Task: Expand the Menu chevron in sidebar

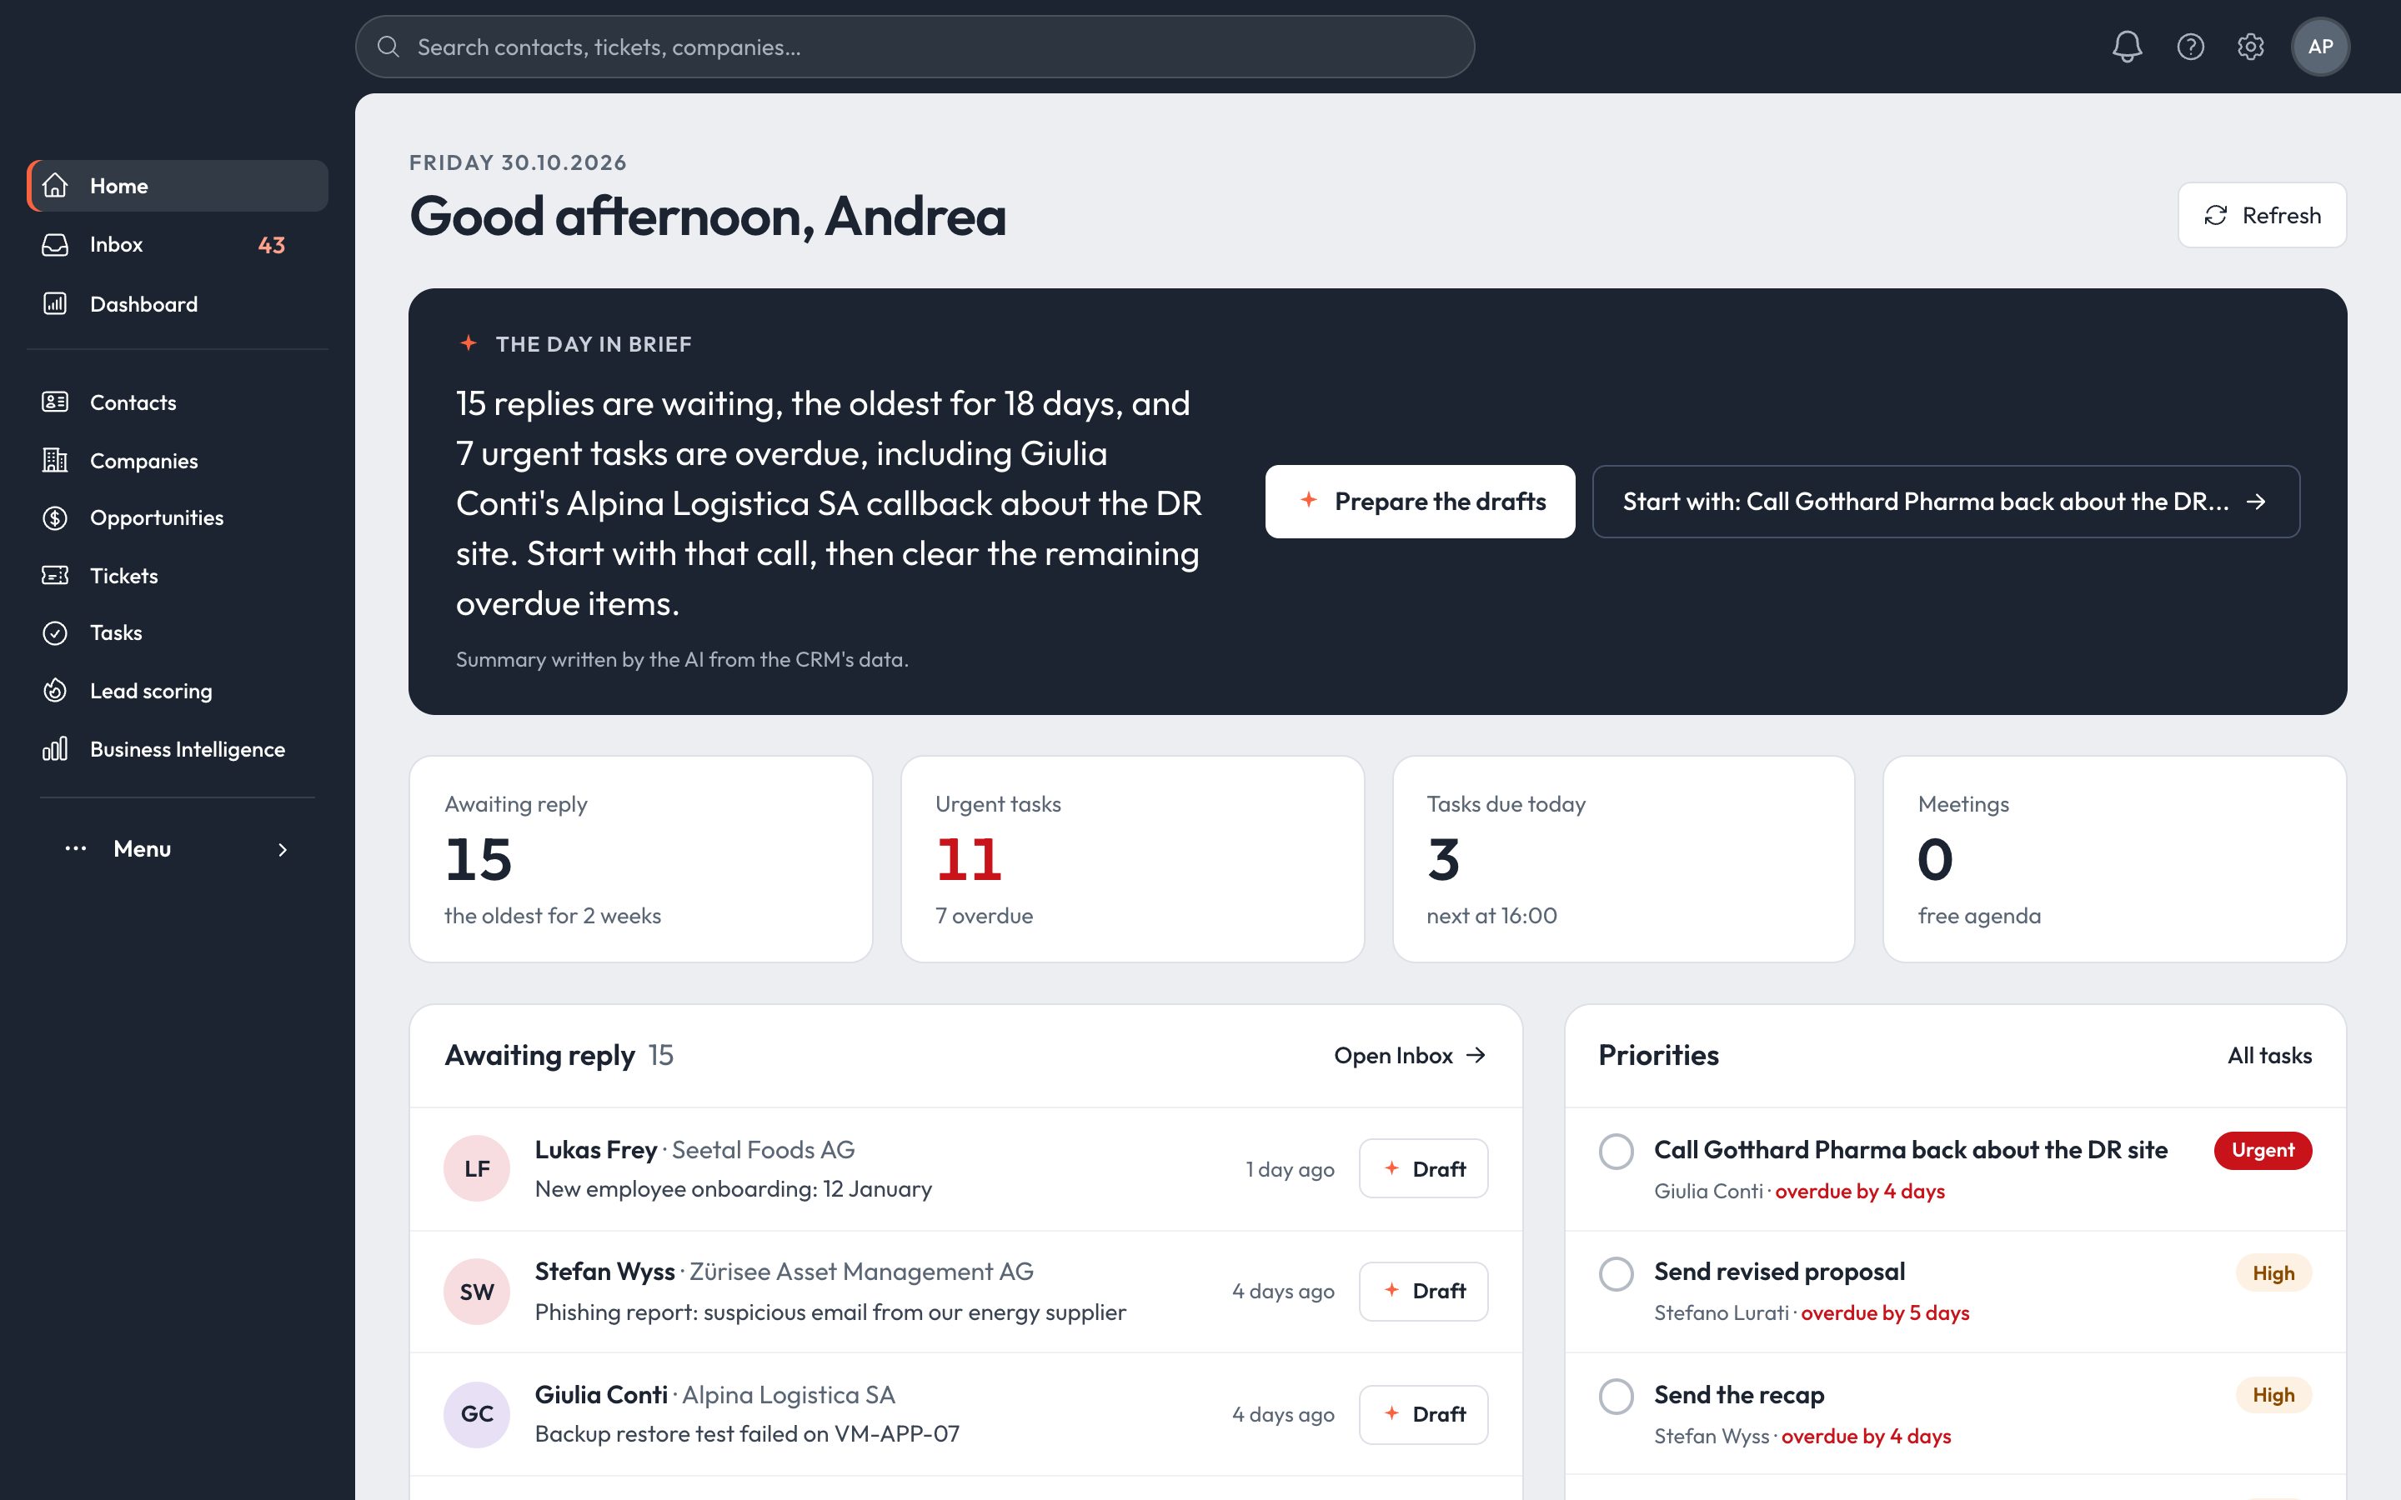Action: [x=283, y=849]
